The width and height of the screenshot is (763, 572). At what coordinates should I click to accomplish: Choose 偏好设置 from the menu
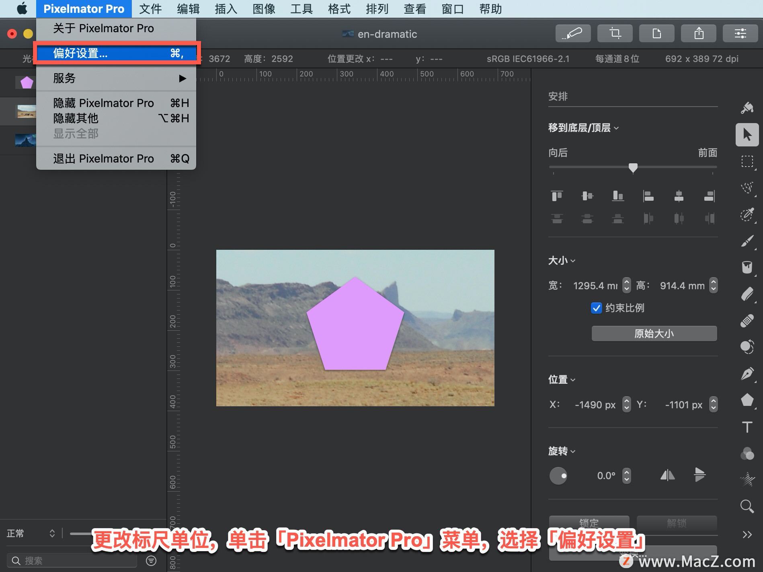tap(116, 53)
